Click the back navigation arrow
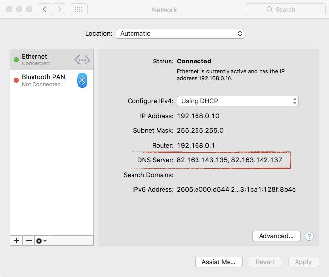 pos(45,9)
